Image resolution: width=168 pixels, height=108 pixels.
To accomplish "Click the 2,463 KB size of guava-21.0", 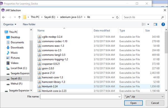I will pyautogui.click(x=155, y=73).
